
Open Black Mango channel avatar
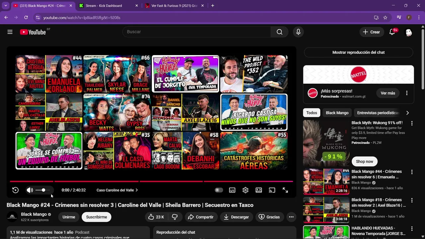(x=12, y=217)
